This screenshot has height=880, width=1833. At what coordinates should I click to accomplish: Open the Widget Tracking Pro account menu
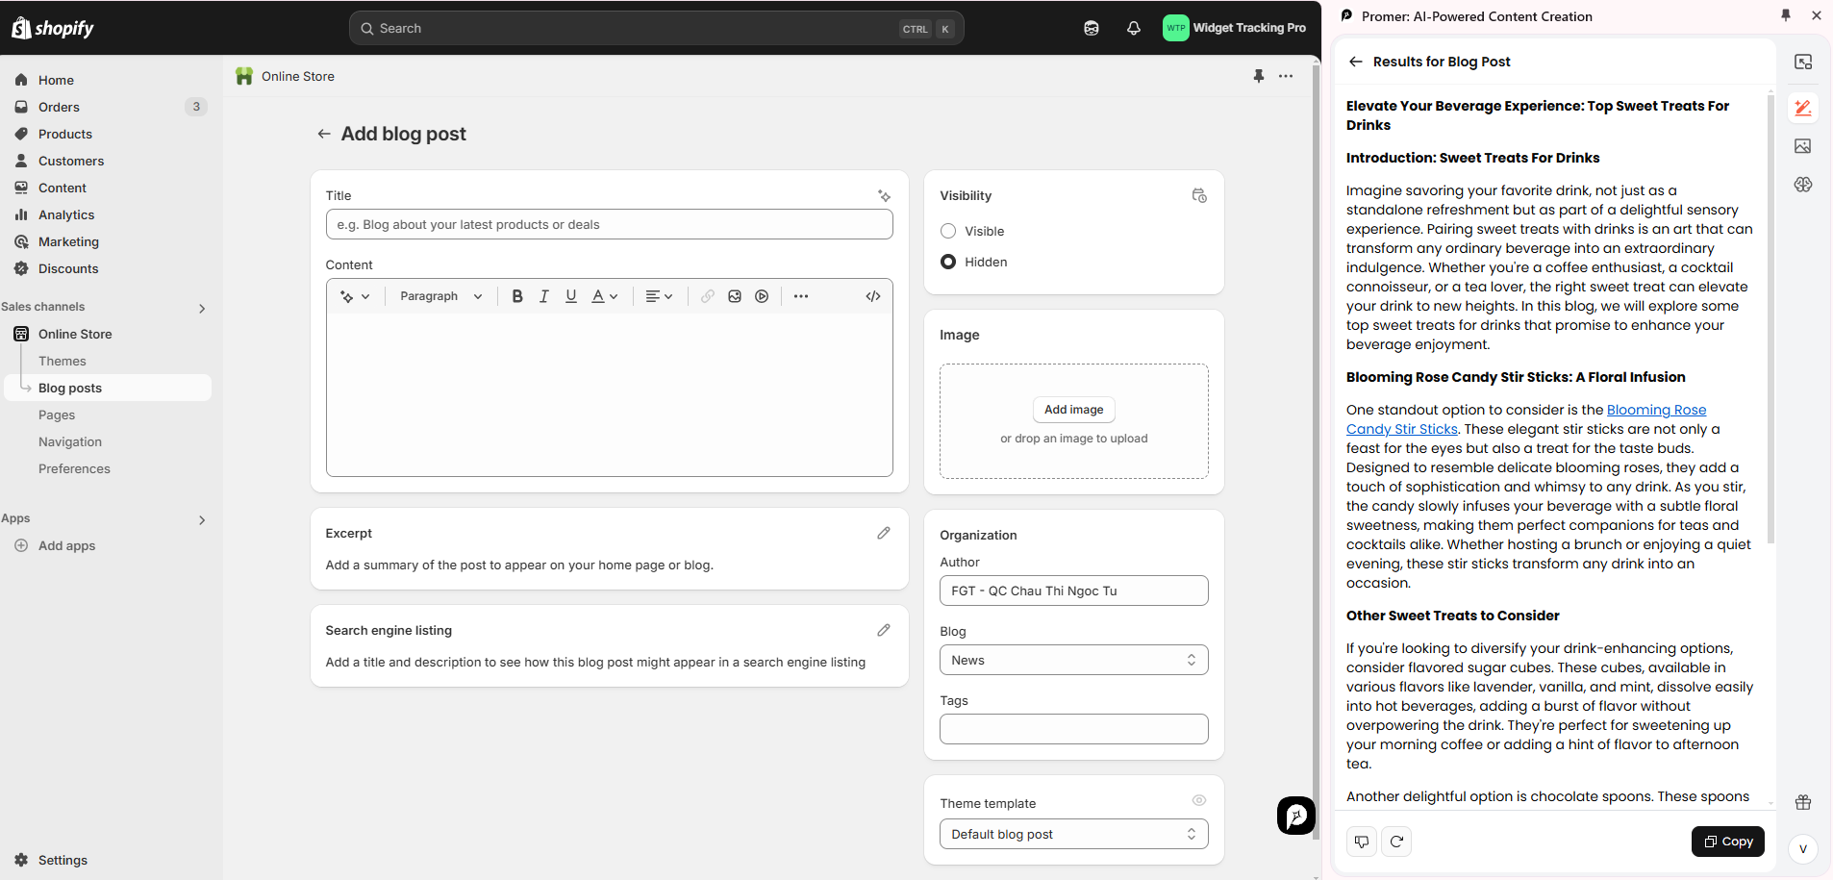pos(1234,28)
